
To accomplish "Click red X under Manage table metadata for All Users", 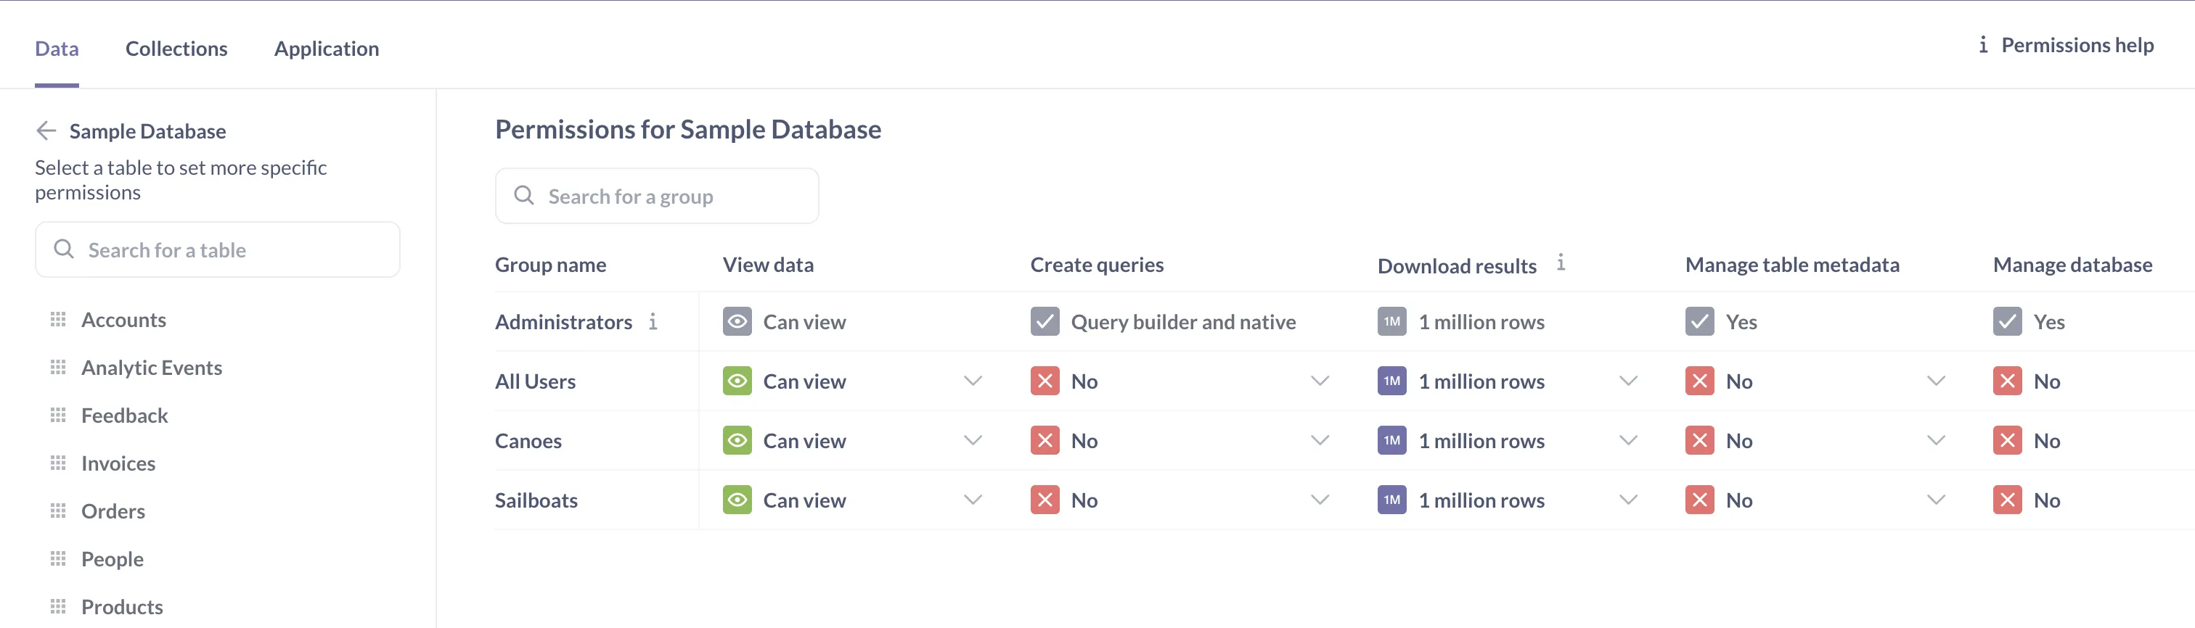I will click(1699, 381).
